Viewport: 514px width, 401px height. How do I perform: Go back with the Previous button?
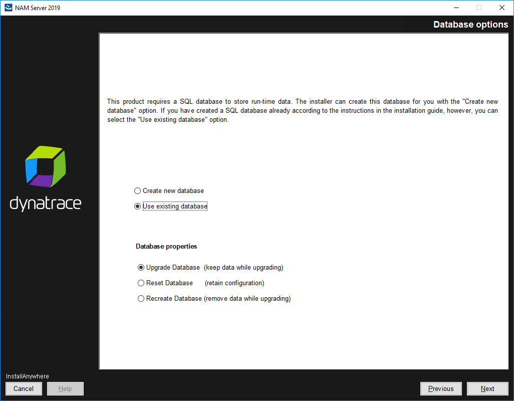tap(440, 388)
